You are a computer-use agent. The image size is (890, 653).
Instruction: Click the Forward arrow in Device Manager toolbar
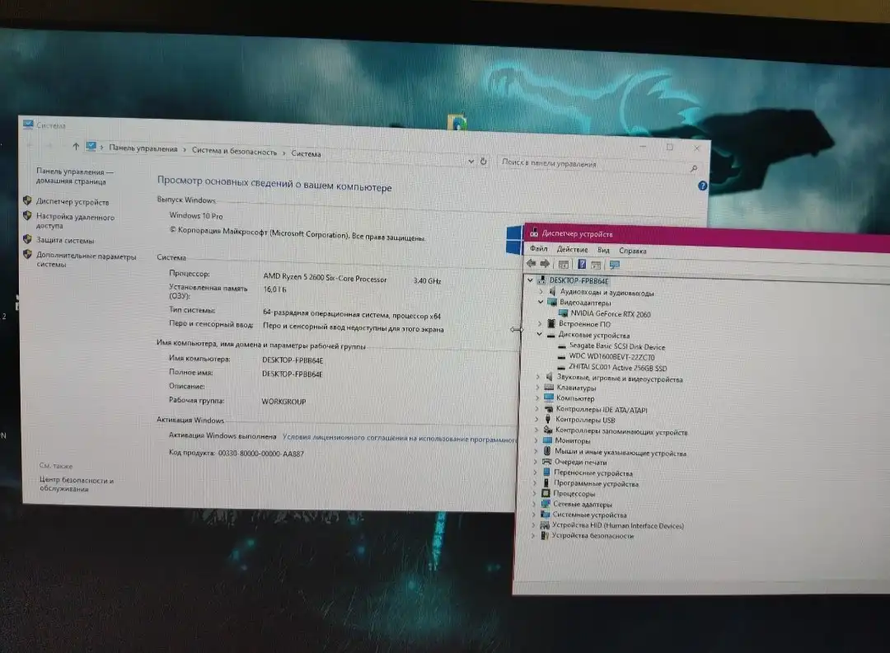click(x=545, y=265)
